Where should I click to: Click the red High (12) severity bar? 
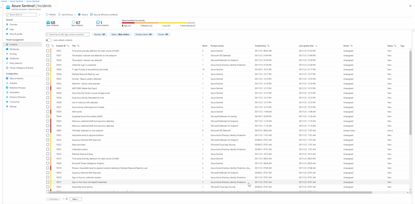pos(128,23)
